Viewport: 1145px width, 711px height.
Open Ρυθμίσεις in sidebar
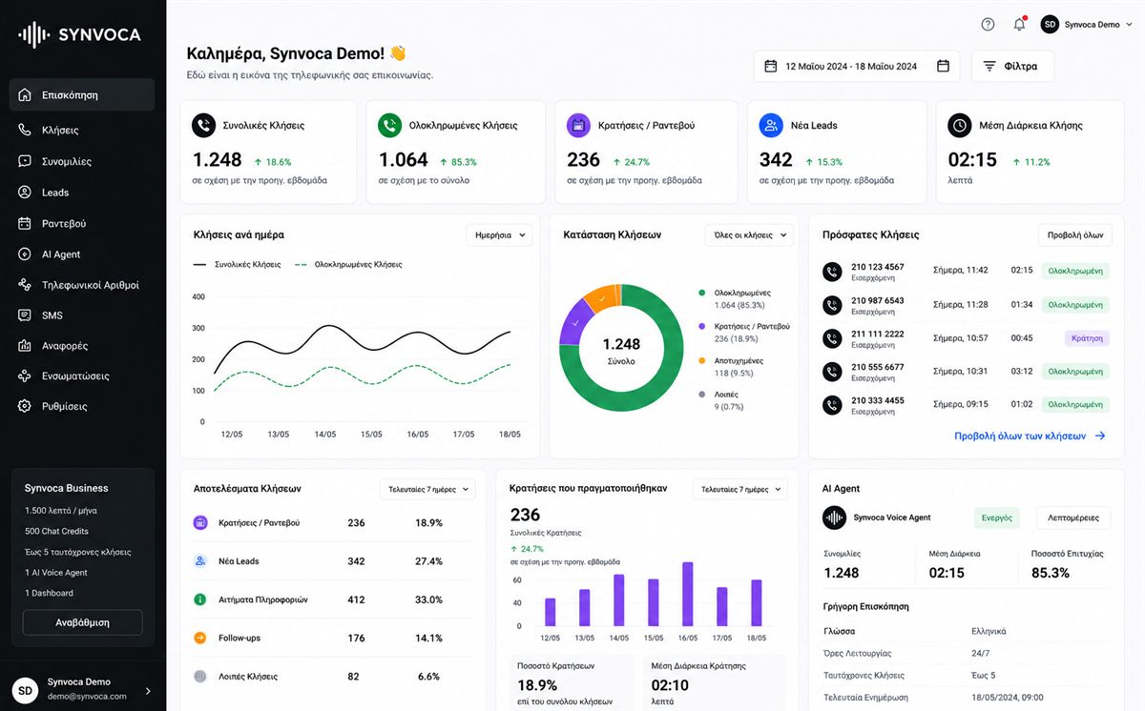pos(82,406)
